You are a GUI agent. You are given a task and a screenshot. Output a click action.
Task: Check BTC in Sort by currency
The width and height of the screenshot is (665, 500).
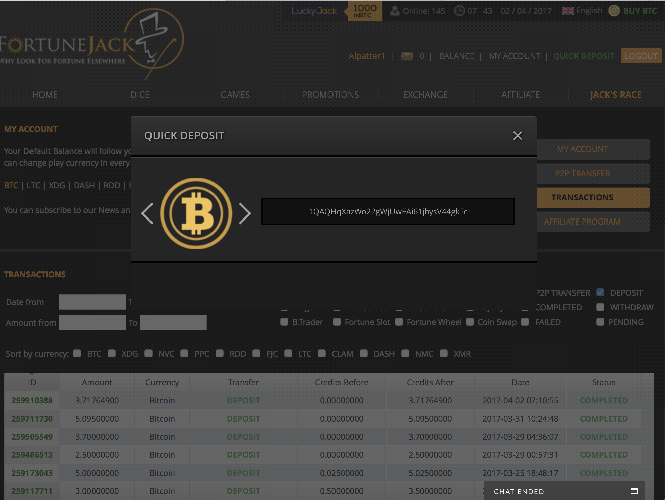[77, 354]
